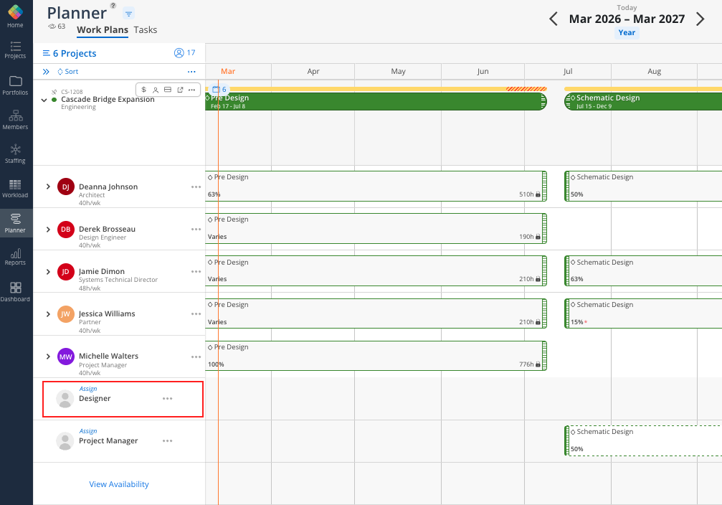The width and height of the screenshot is (722, 505).
Task: Open options menu for Derek Brosseau
Action: click(196, 229)
